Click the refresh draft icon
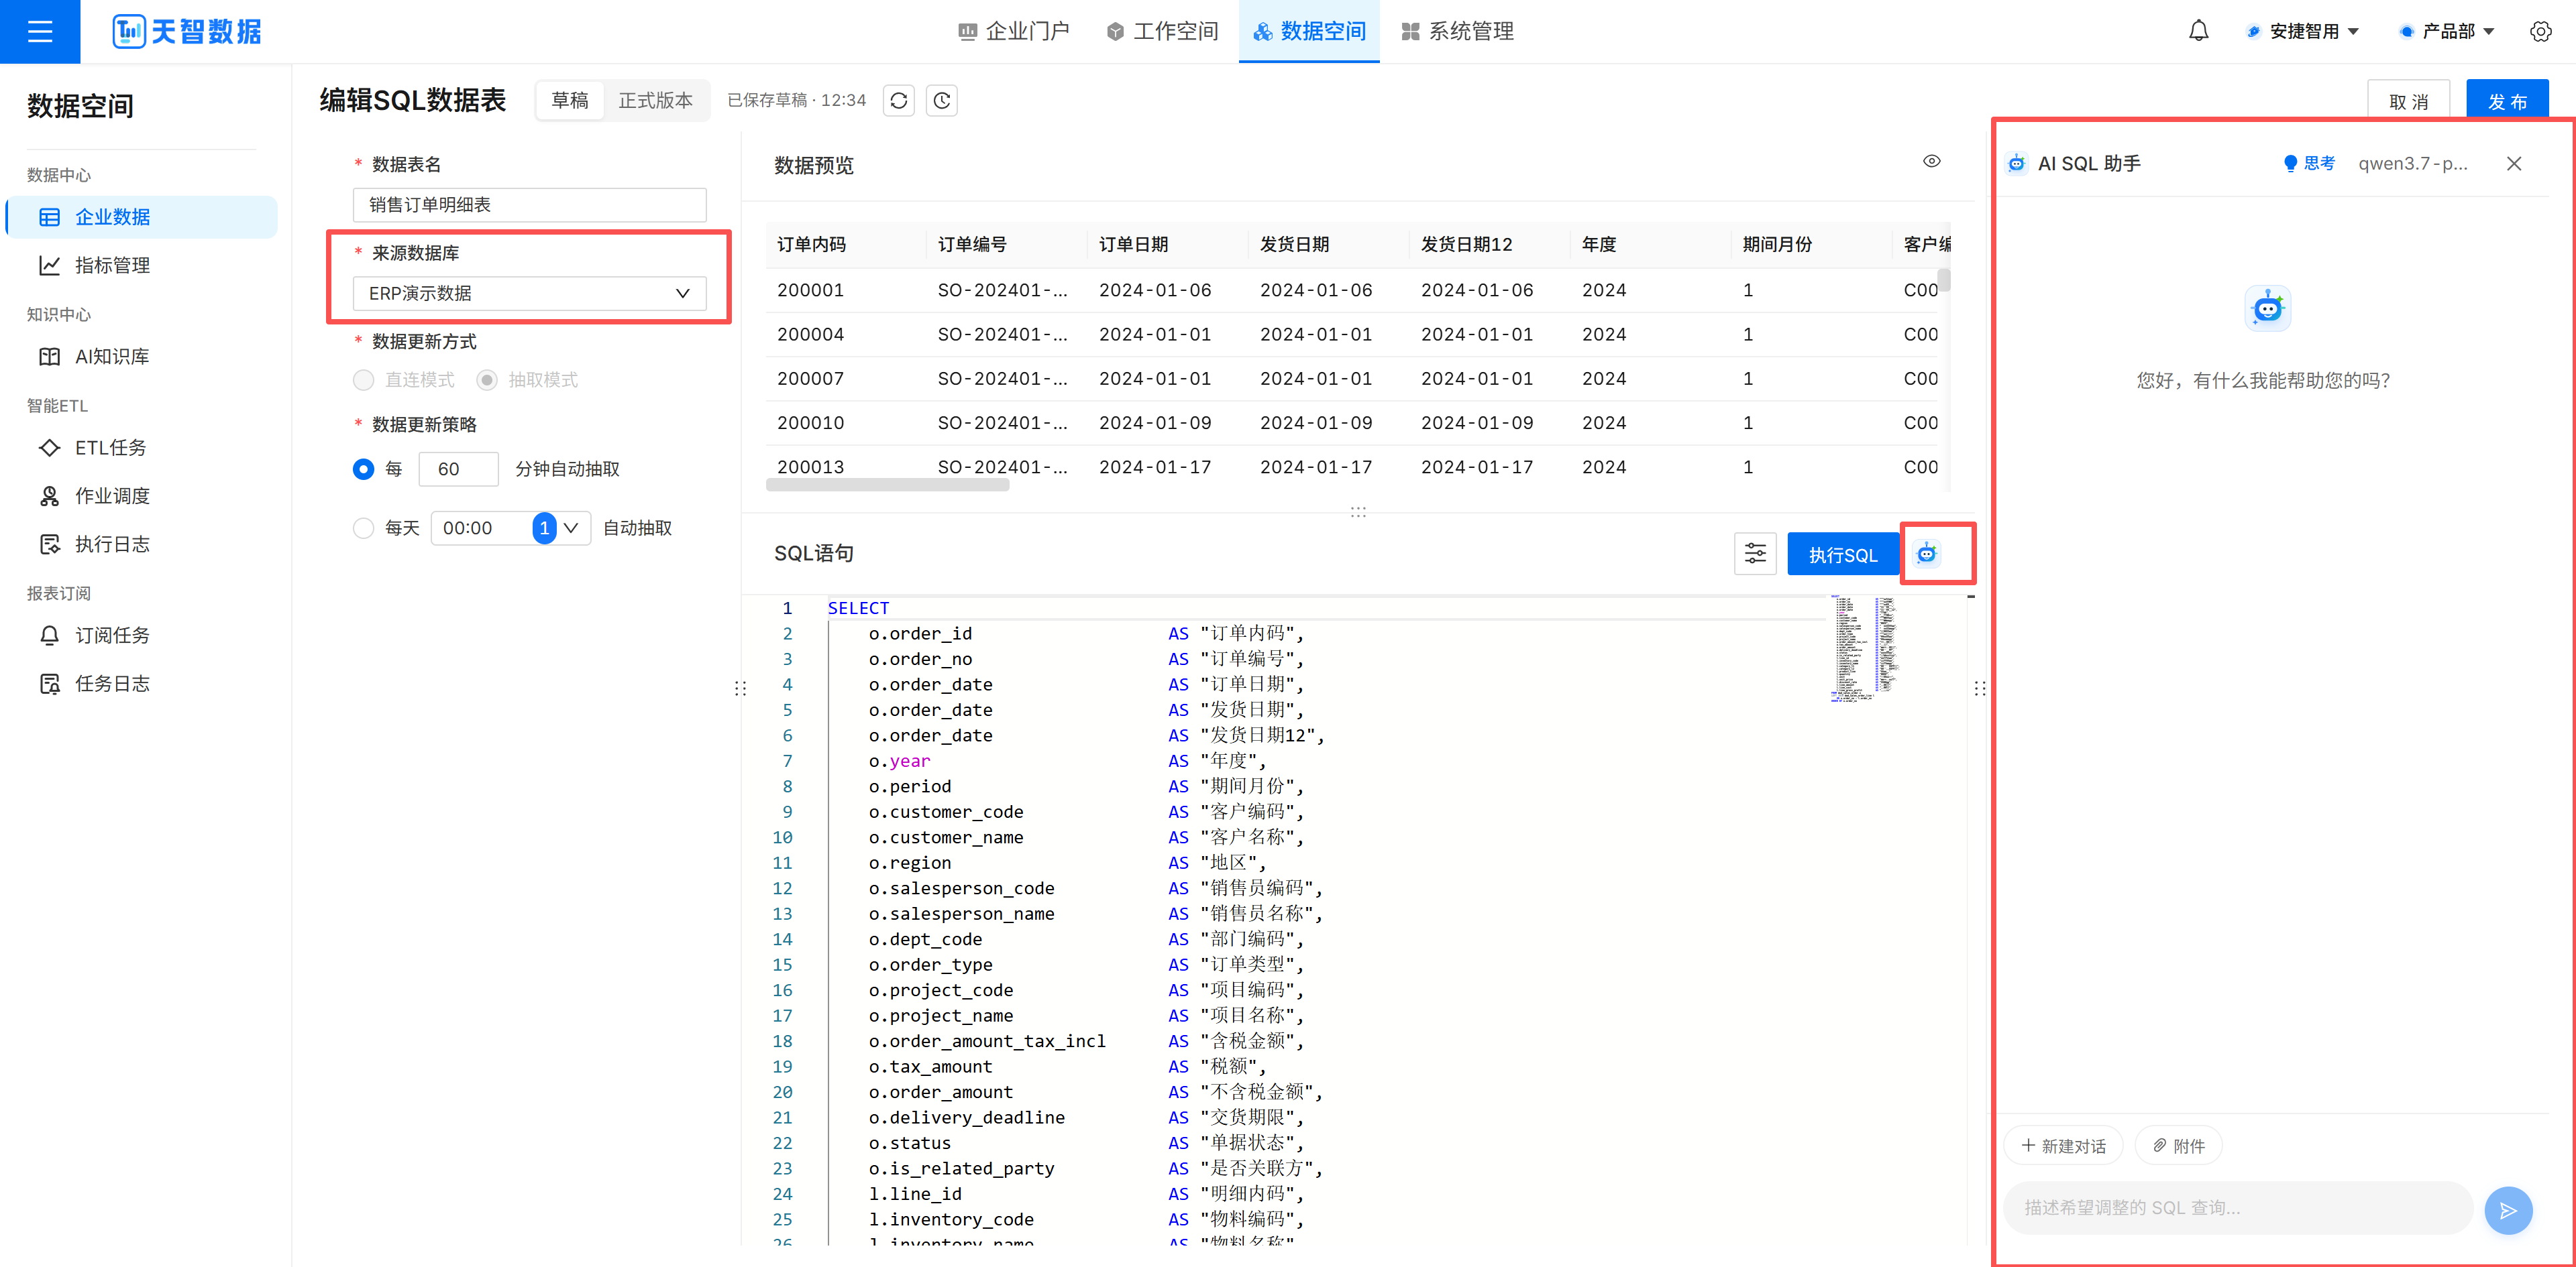The height and width of the screenshot is (1267, 2576). point(898,100)
